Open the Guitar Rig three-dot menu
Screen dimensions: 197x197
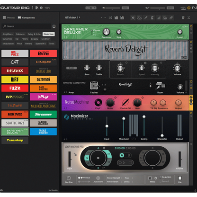tap(33, 8)
